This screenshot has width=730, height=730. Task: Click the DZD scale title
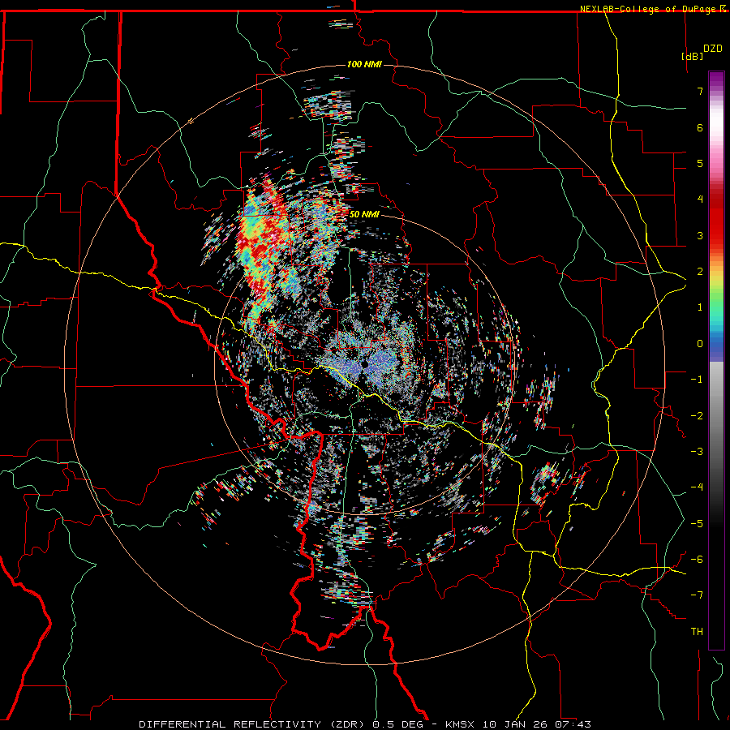(x=713, y=49)
